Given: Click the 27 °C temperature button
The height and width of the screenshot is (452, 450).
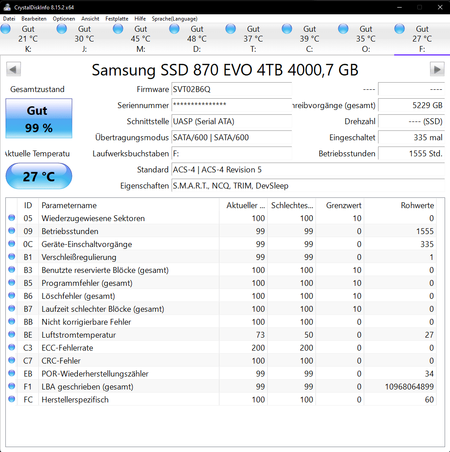Looking at the screenshot, I should [39, 176].
